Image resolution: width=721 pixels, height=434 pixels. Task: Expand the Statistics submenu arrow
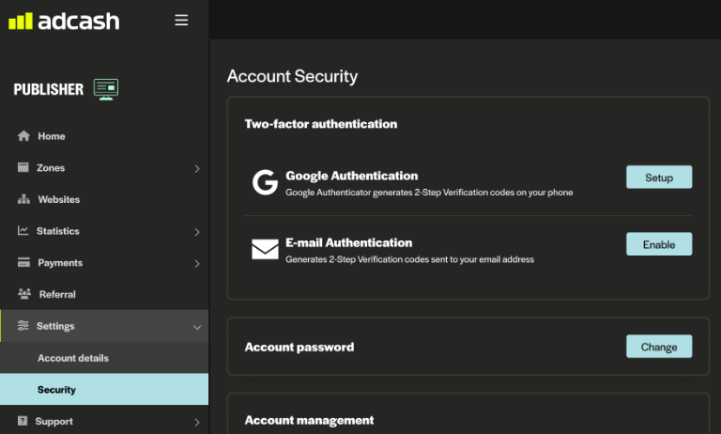pos(197,231)
